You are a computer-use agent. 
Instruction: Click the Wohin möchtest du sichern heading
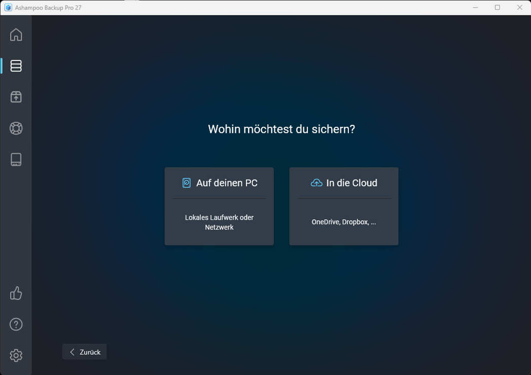pyautogui.click(x=281, y=129)
